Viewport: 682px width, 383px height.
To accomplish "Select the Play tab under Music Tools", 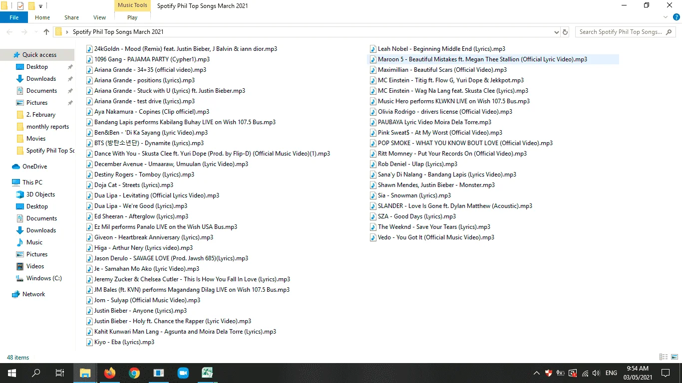I will [x=132, y=17].
